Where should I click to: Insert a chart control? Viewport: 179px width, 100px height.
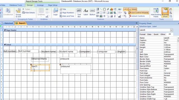pyautogui.click(x=111, y=9)
